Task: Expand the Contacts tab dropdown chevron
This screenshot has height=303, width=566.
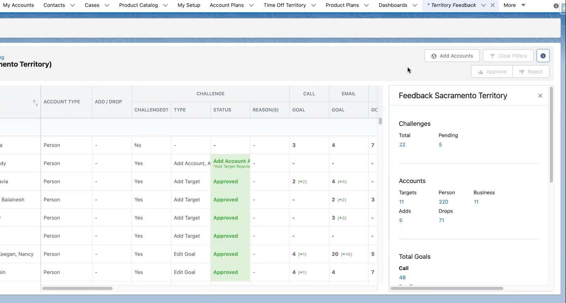Action: [73, 6]
